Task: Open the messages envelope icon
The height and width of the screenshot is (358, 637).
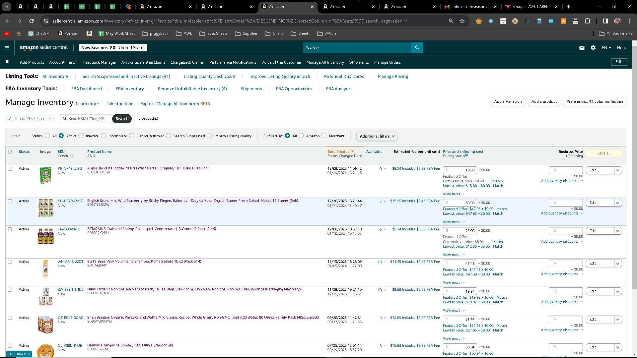Action: point(582,48)
